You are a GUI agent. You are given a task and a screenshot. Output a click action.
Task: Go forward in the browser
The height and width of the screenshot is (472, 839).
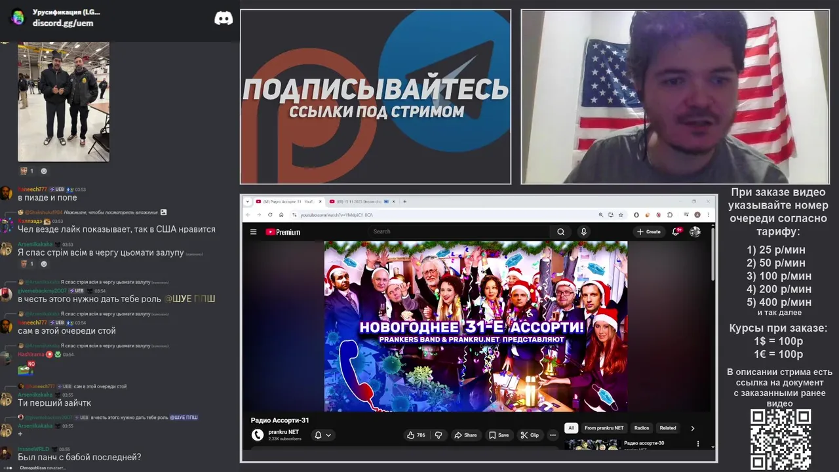click(260, 215)
